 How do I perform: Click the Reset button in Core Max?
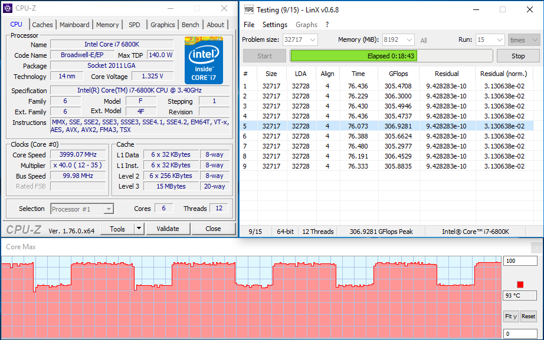528,316
